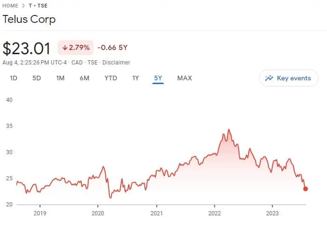Show the 1Y price chart
327x227 pixels.
click(x=135, y=78)
